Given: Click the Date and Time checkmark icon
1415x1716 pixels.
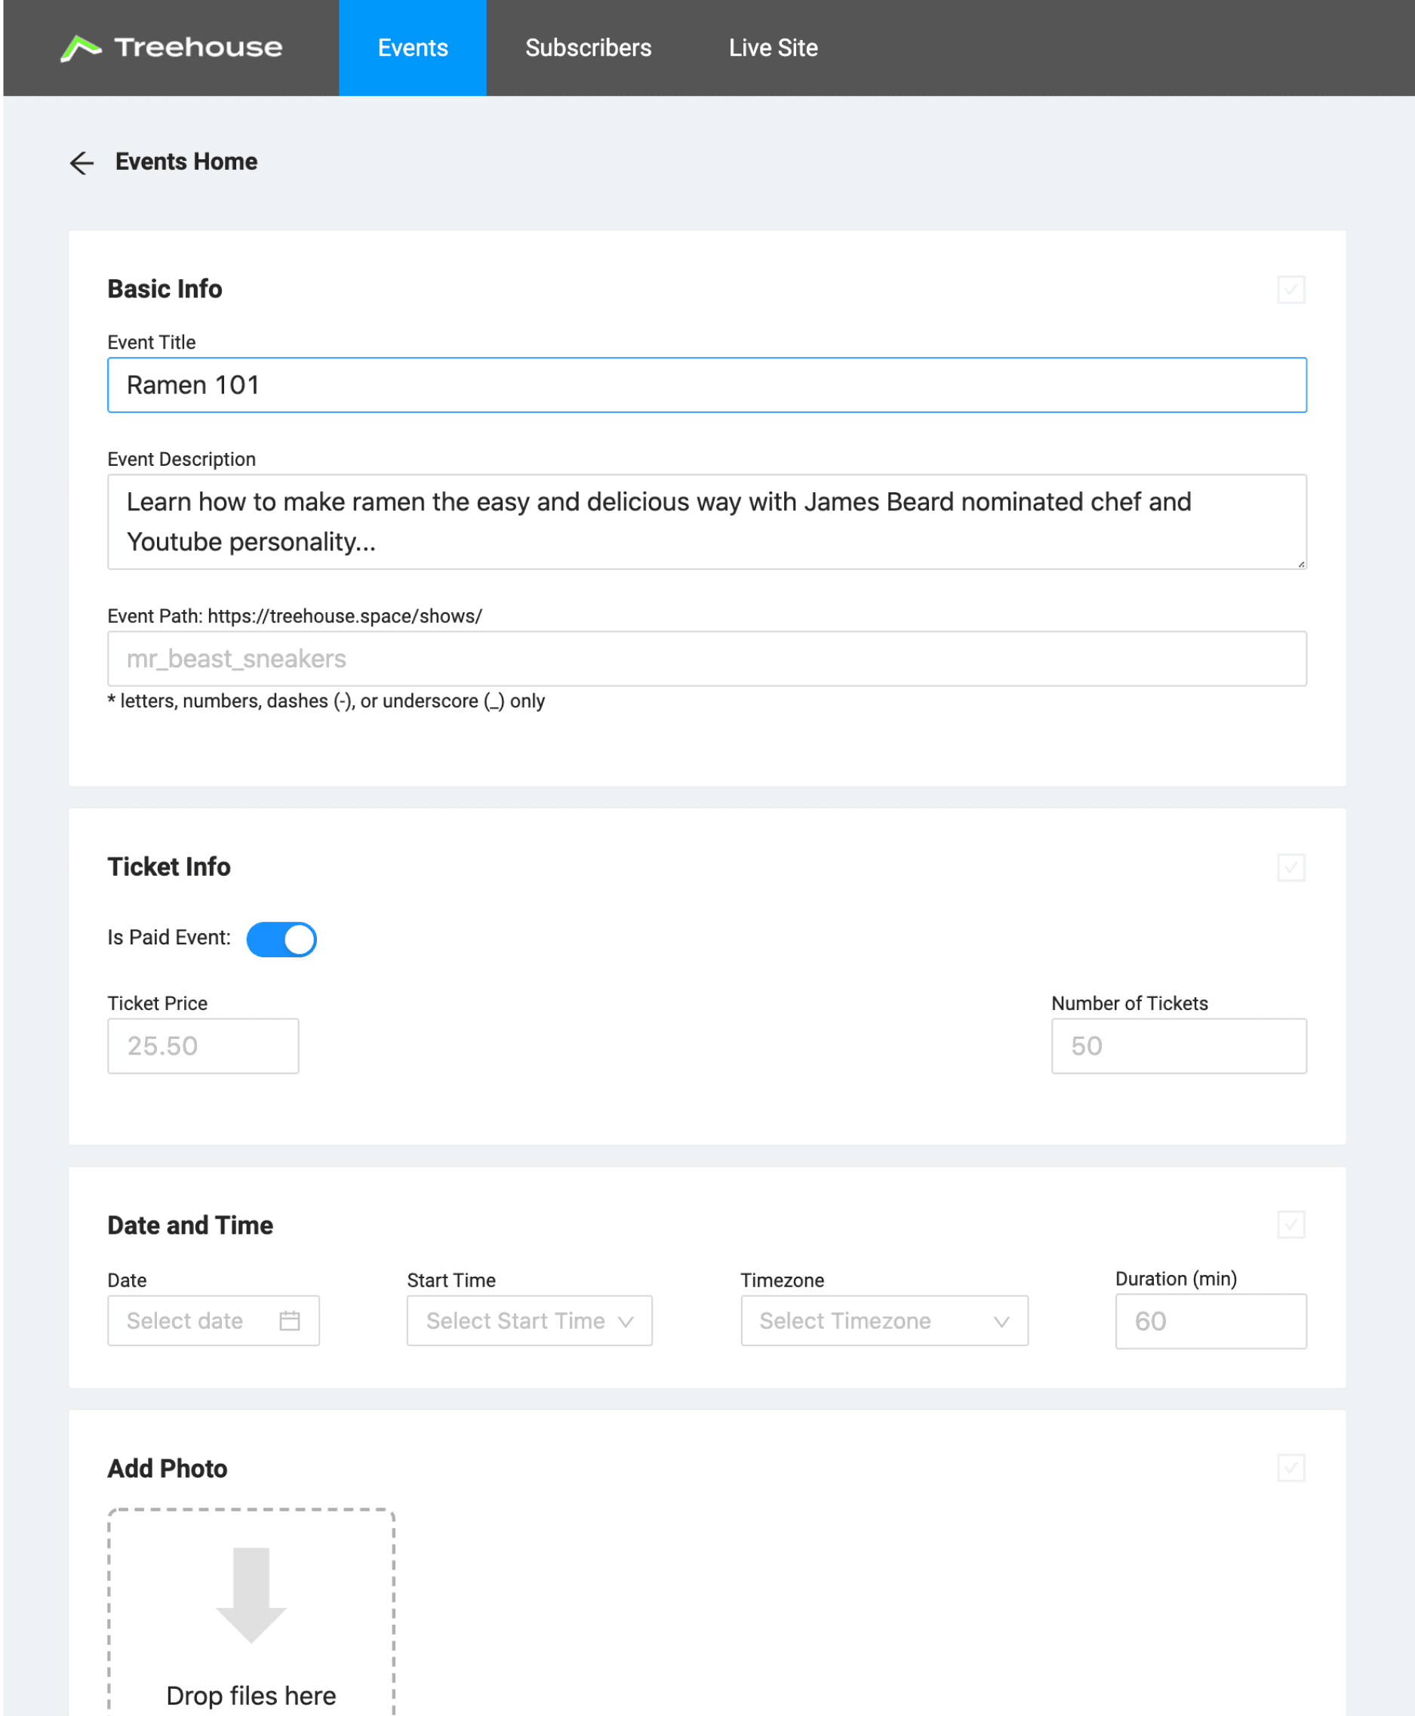Looking at the screenshot, I should tap(1290, 1224).
